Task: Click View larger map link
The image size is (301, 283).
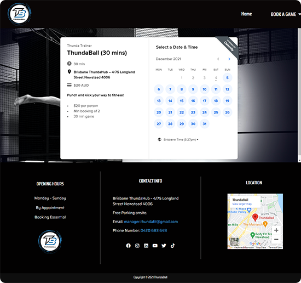Action: coord(242,204)
